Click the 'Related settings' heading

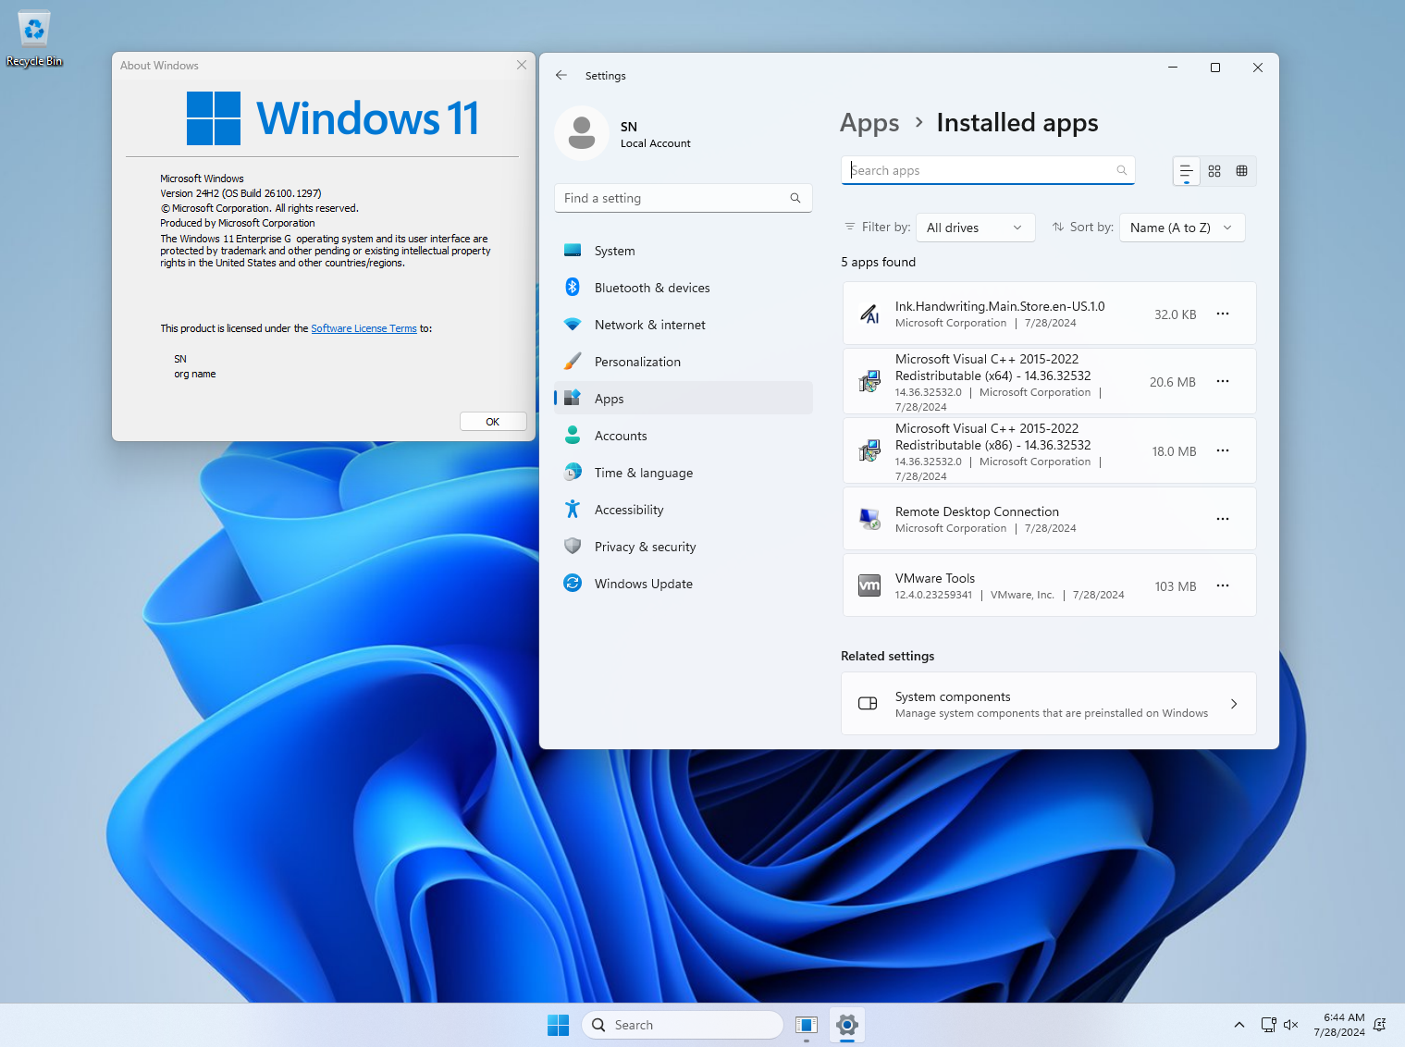tap(887, 656)
